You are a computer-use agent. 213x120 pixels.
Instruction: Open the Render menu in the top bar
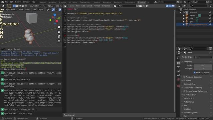[18, 2]
